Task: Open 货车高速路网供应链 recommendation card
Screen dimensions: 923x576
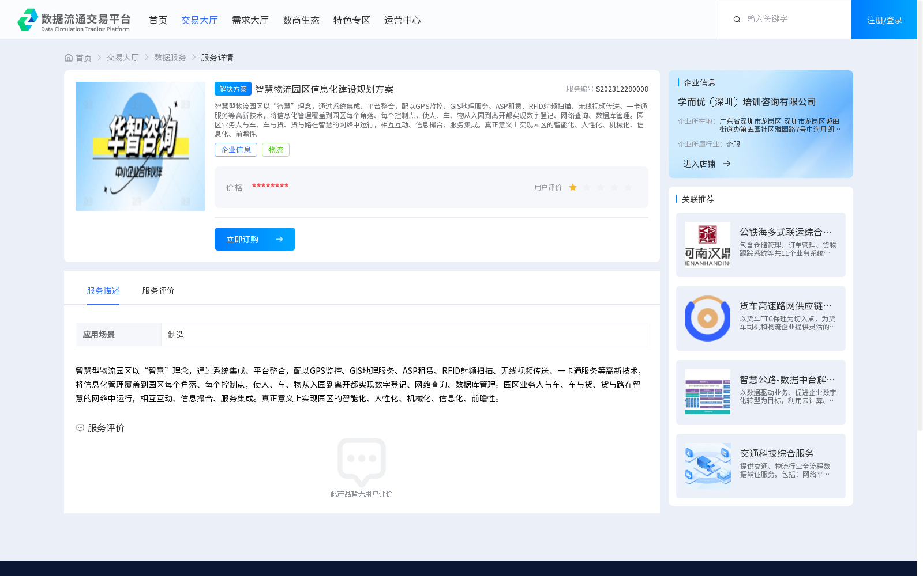Action: point(761,319)
